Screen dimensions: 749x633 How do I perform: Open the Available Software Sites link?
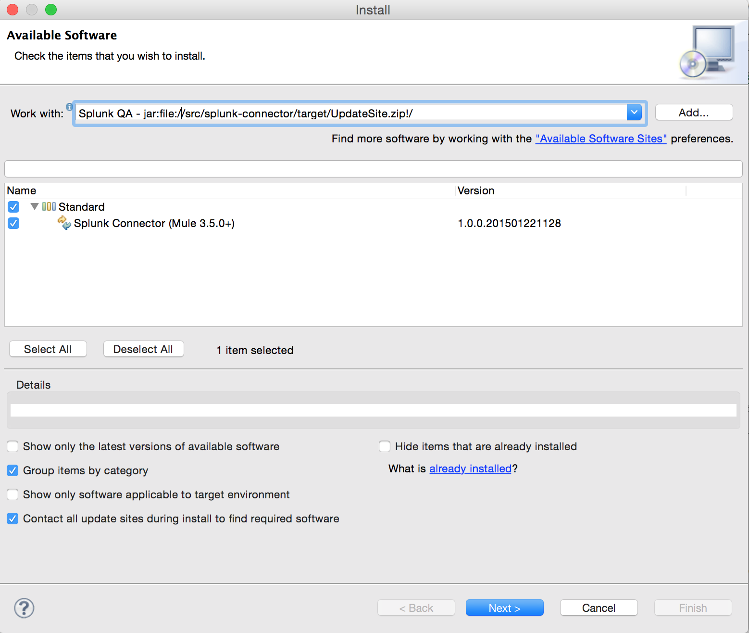click(x=601, y=139)
